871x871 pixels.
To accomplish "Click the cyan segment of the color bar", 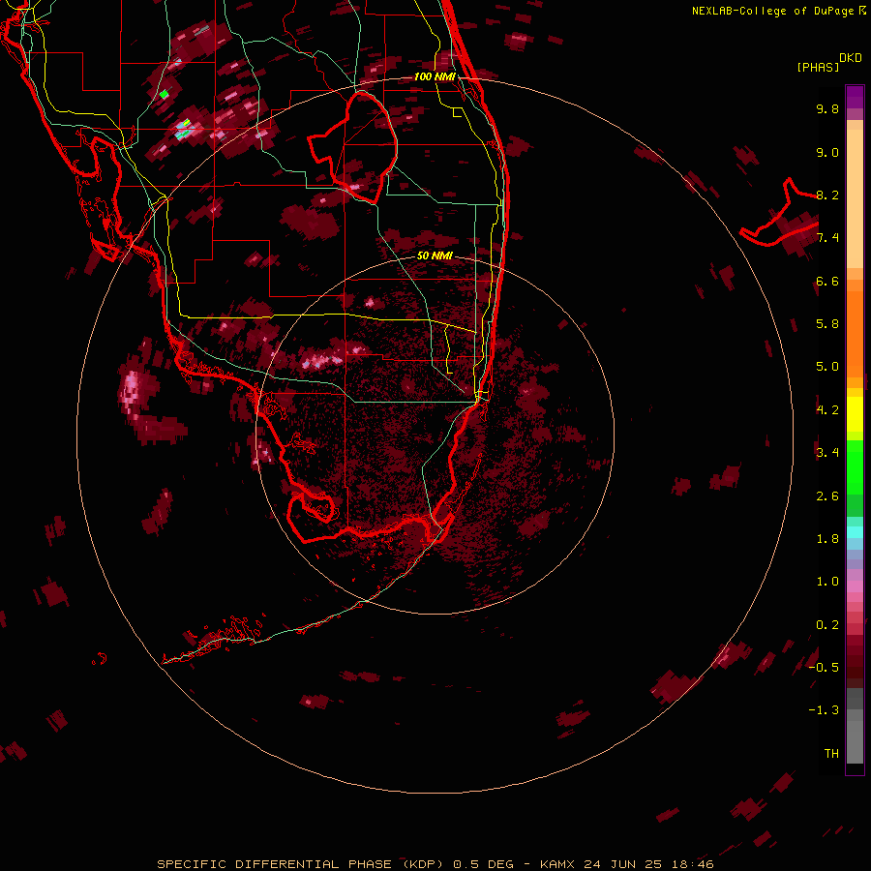I will tap(855, 532).
